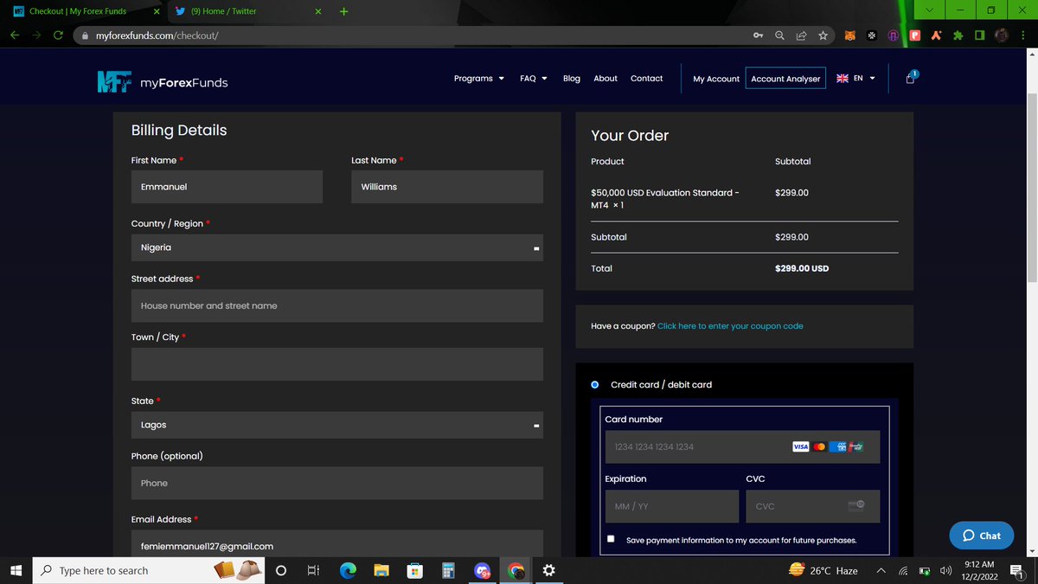
Task: Show hidden system tray icons
Action: (x=881, y=571)
